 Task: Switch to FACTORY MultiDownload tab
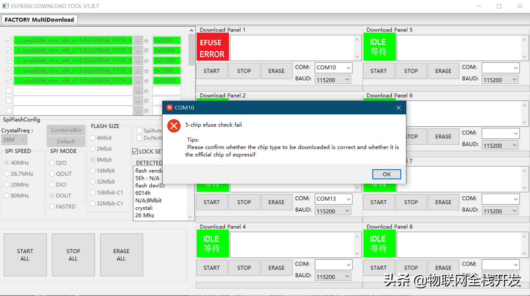pyautogui.click(x=39, y=20)
